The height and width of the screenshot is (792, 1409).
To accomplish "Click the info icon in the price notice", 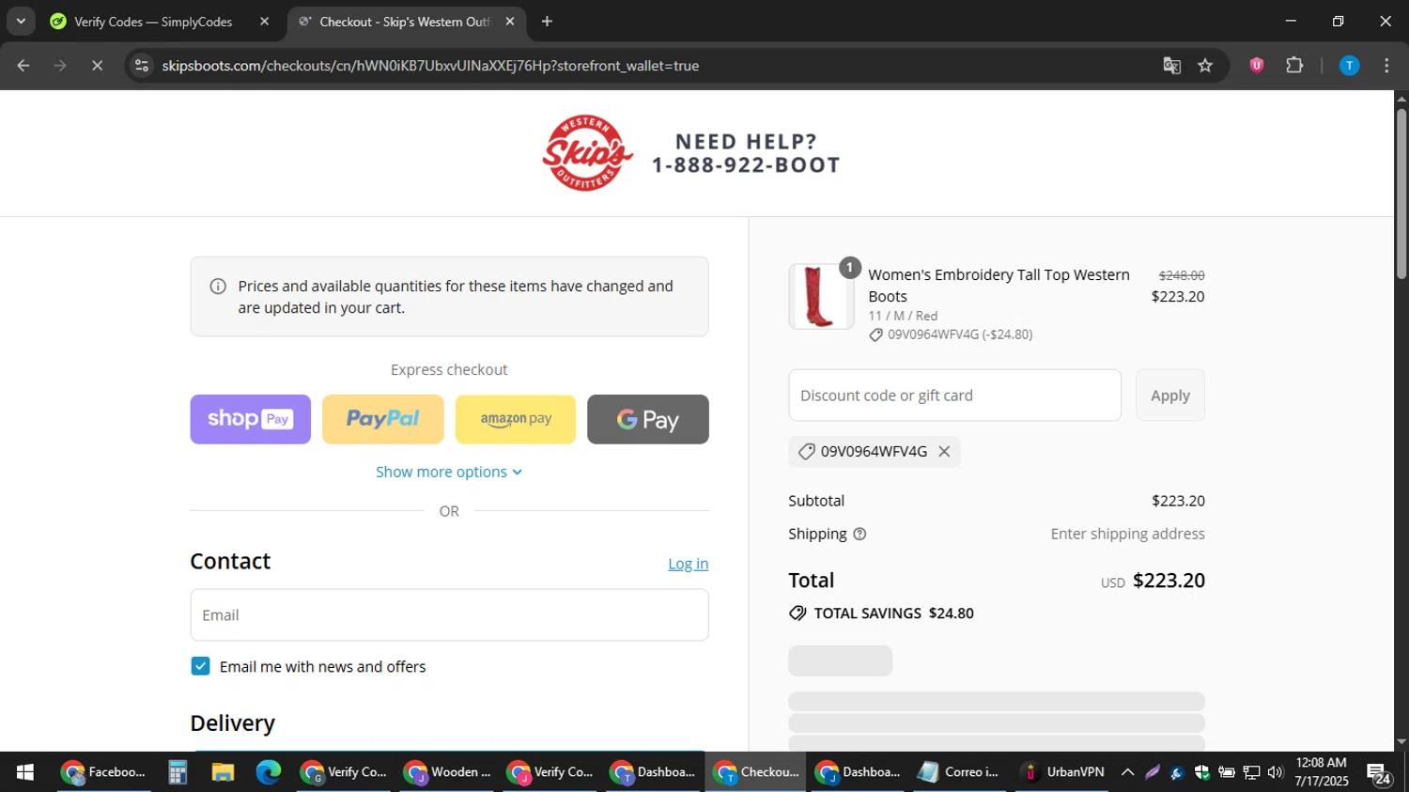I will click(x=218, y=287).
